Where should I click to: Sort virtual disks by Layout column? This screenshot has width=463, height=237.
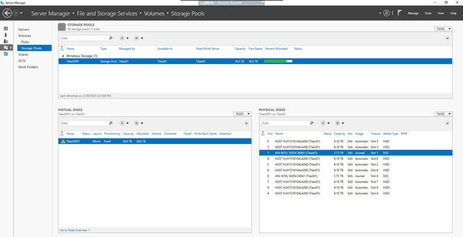[97, 134]
